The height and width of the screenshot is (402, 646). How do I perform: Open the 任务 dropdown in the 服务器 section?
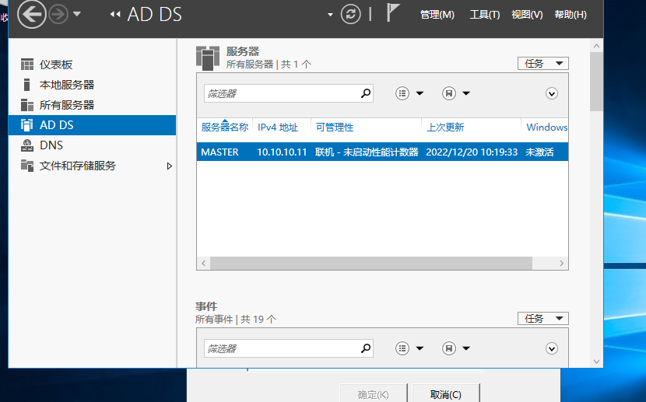[543, 63]
